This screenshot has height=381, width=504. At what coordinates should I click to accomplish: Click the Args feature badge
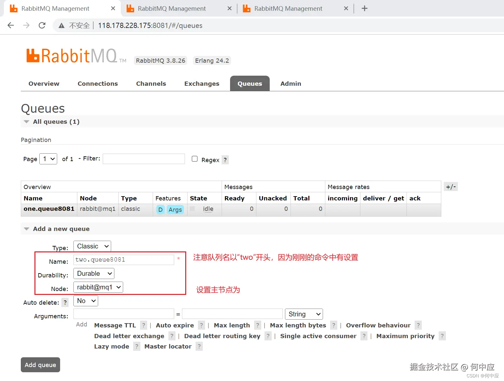click(175, 210)
